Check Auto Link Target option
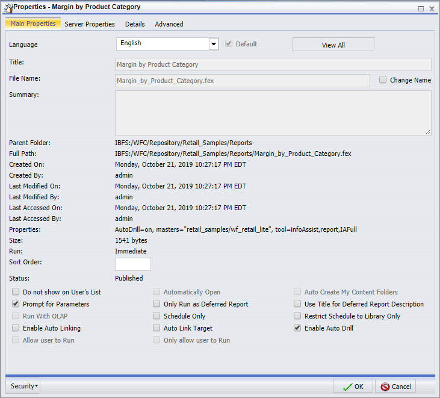 [x=156, y=328]
